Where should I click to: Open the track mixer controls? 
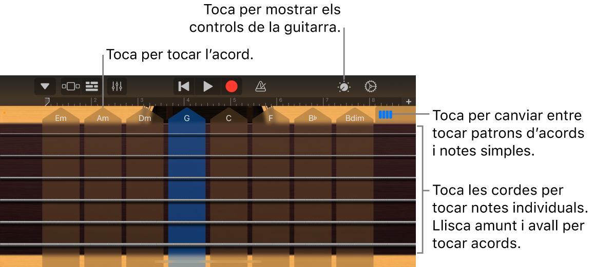point(117,86)
